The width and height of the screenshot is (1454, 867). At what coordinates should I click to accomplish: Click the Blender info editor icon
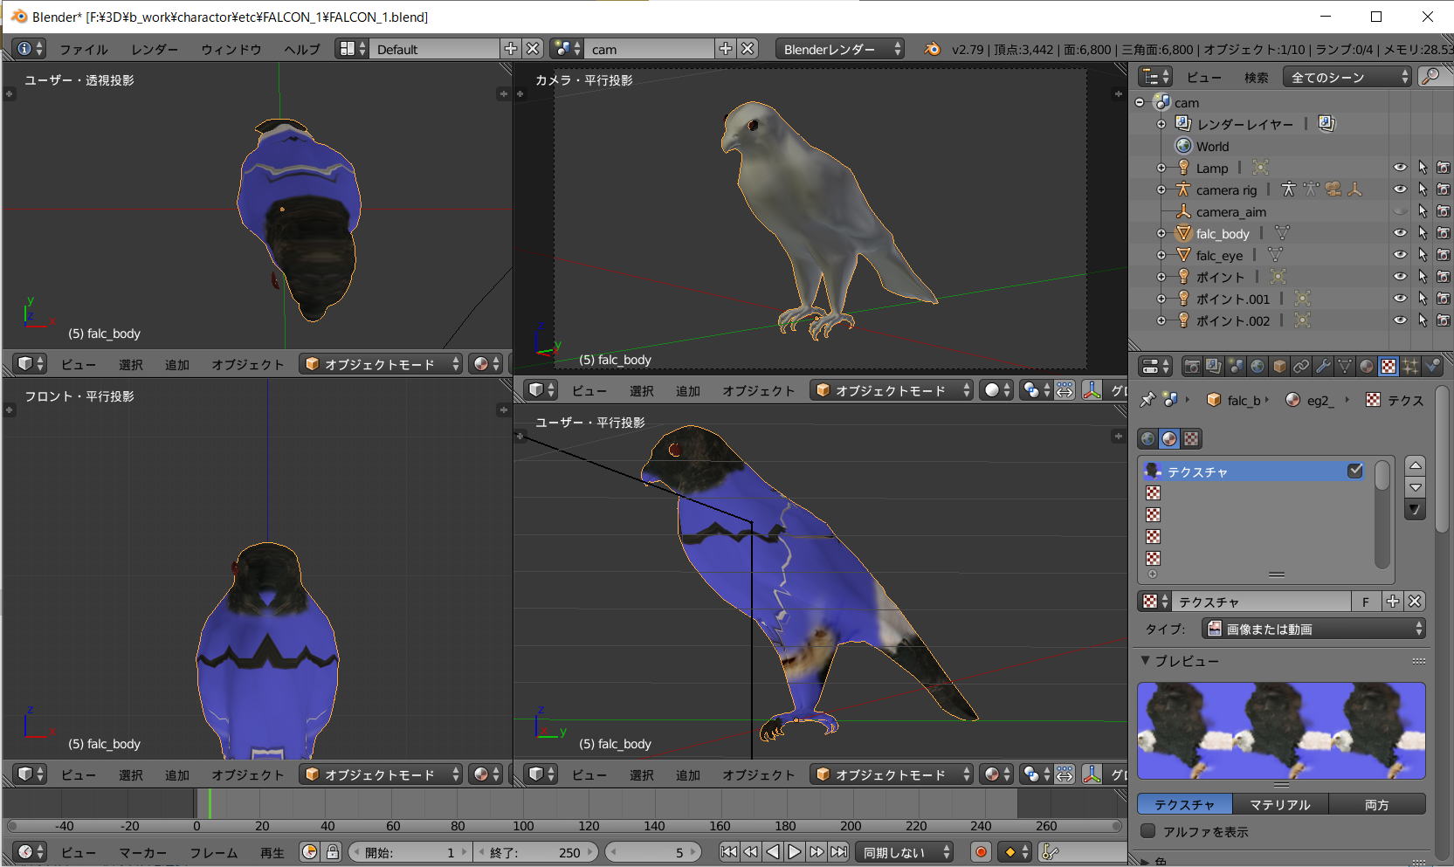pos(25,49)
